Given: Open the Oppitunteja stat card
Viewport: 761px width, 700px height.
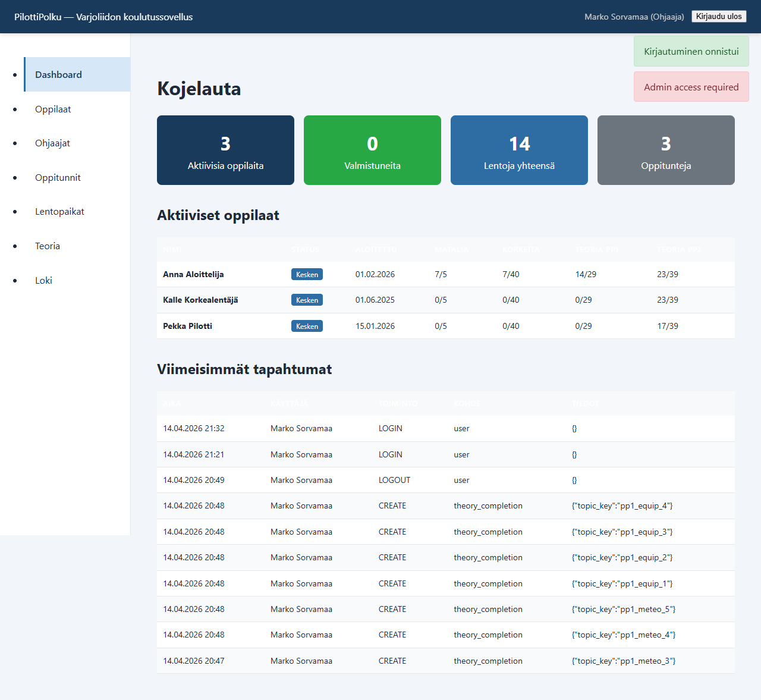Looking at the screenshot, I should click(666, 150).
